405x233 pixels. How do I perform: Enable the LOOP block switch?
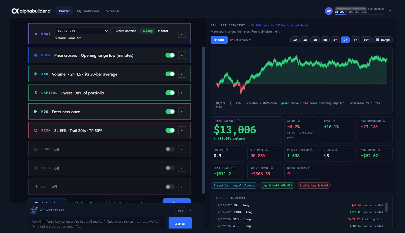click(170, 149)
